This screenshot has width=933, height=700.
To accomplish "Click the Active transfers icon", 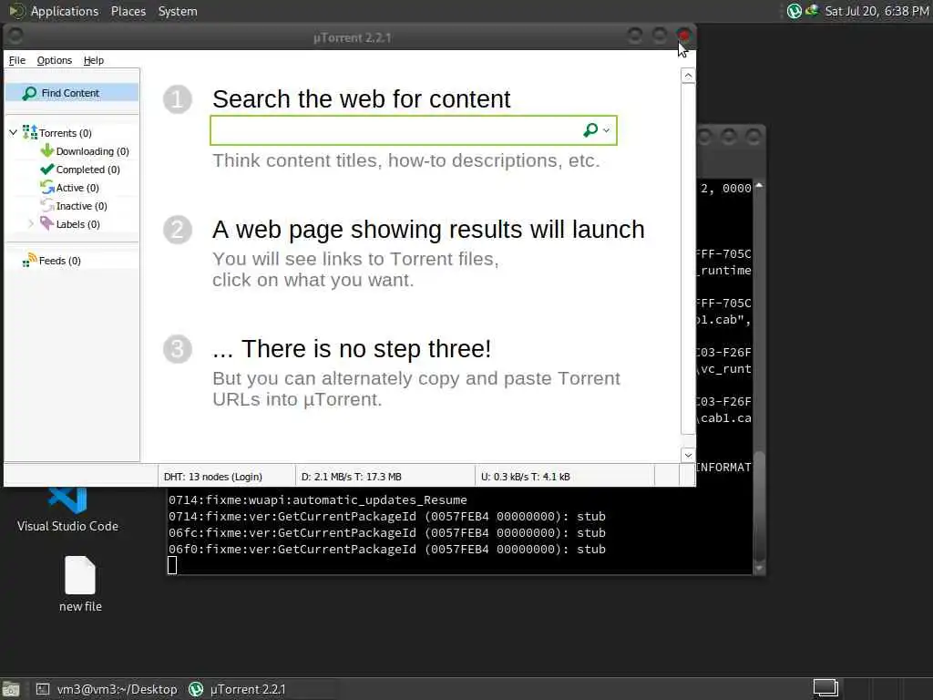I will [47, 188].
